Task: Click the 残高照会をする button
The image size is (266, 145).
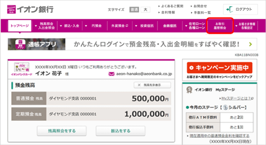Action: point(62,131)
